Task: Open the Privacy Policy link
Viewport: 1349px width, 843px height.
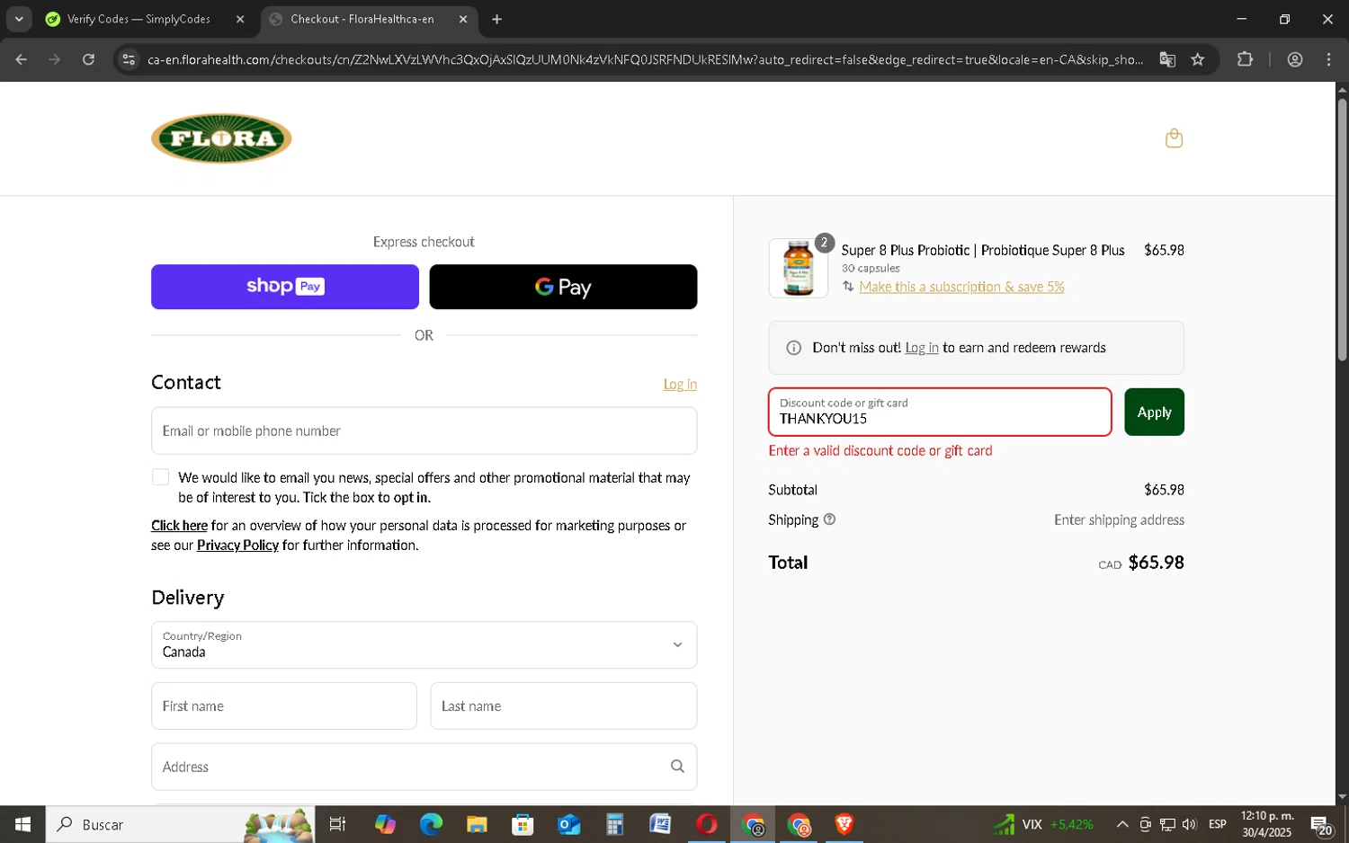Action: [237, 546]
